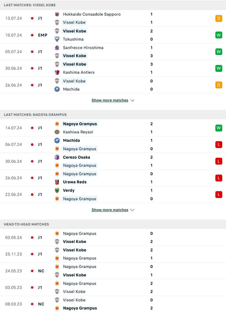The height and width of the screenshot is (312, 226).
Task: Click the Kashiwa Reysol team logo
Action: pos(57,132)
